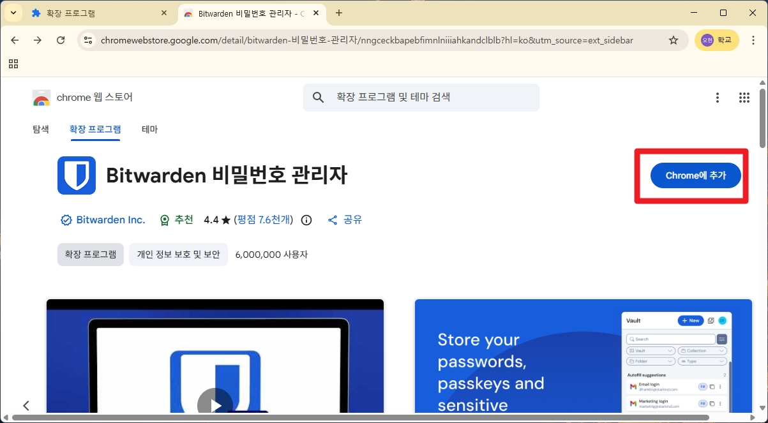The image size is (768, 423).
Task: Click the info icon next to the rating
Action: coord(306,219)
